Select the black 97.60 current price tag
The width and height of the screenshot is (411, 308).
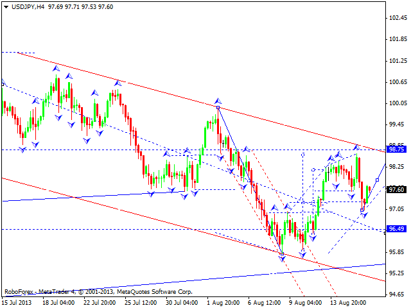pos(396,189)
